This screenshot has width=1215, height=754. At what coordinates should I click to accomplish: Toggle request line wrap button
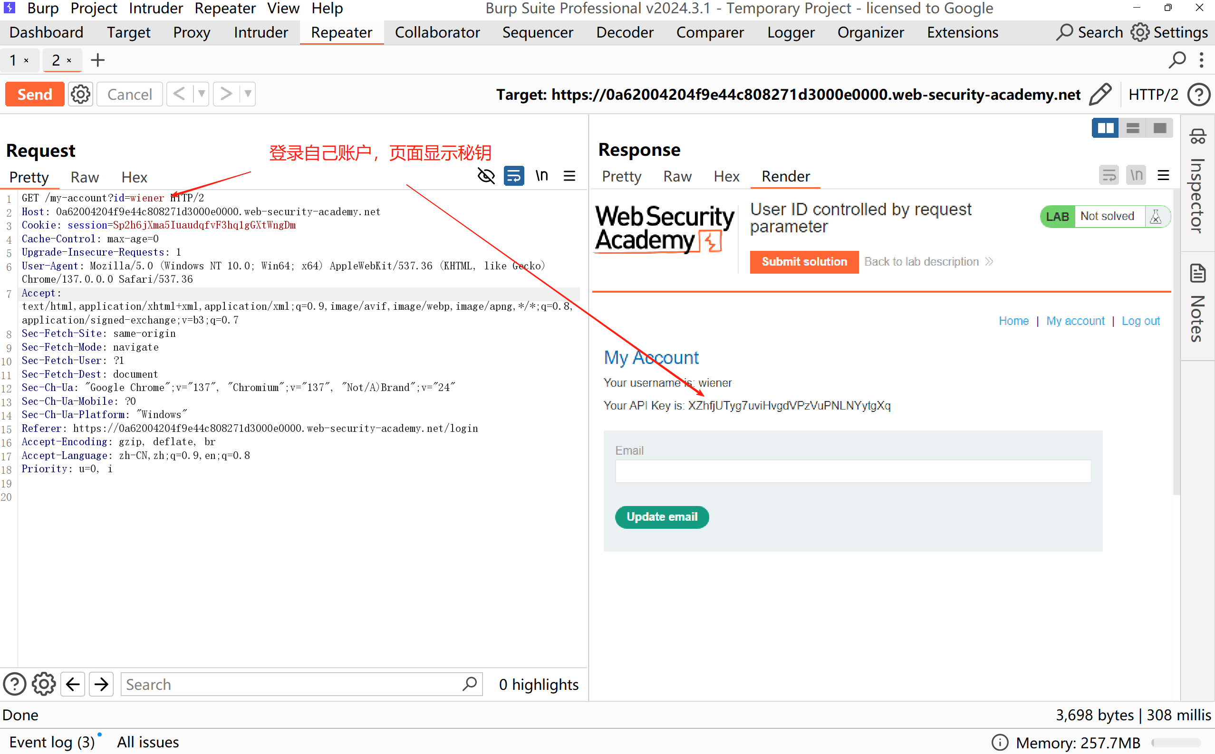[x=513, y=175]
